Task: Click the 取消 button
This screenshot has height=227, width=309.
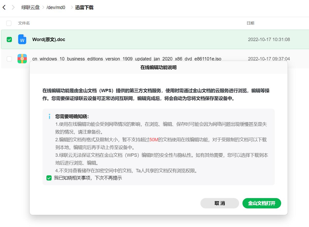Action: [x=219, y=203]
